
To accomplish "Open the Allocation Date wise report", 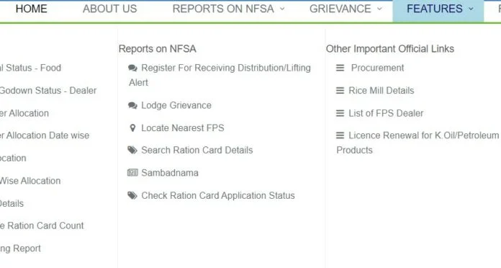I will tap(45, 135).
